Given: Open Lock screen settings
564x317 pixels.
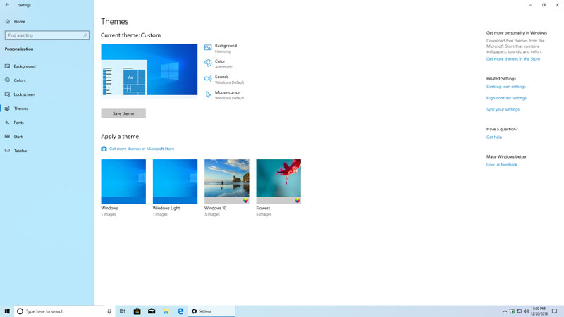Looking at the screenshot, I should (24, 94).
